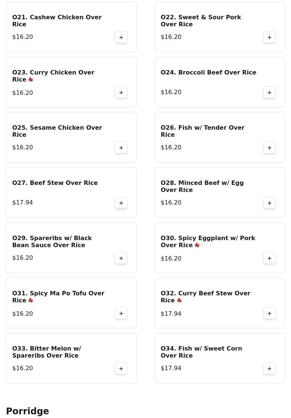291x418 pixels.
Task: Add O30 Spicy Eggplant w/ Pork Over Rice
Action: tap(269, 258)
